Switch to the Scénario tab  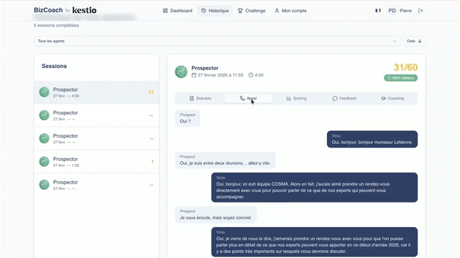pos(201,99)
